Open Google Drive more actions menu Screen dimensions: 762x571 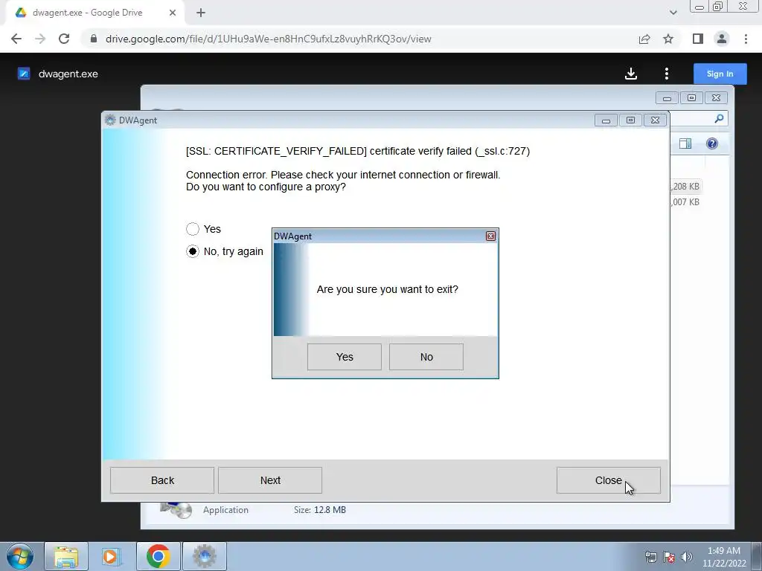666,74
